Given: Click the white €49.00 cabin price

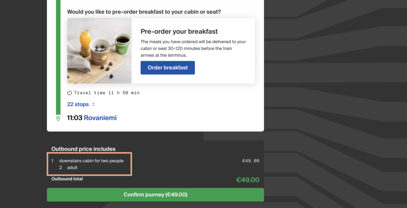Looking at the screenshot, I should pyautogui.click(x=251, y=161).
